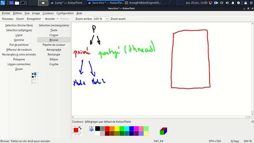Open the Aide menu

(x=79, y=13)
